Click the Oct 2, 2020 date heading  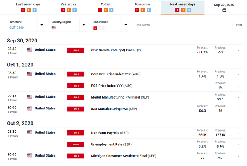tap(20, 123)
